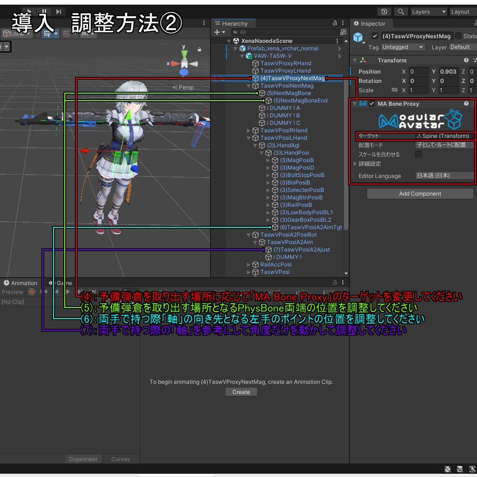The height and width of the screenshot is (477, 477).
Task: Select (6)TaswVPosiA2AimTgt object
Action: pyautogui.click(x=311, y=227)
